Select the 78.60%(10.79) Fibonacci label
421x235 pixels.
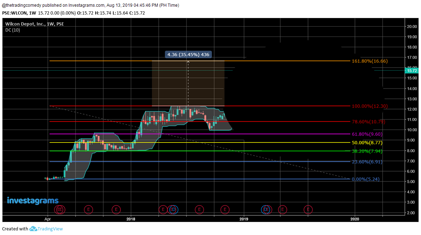click(368, 122)
